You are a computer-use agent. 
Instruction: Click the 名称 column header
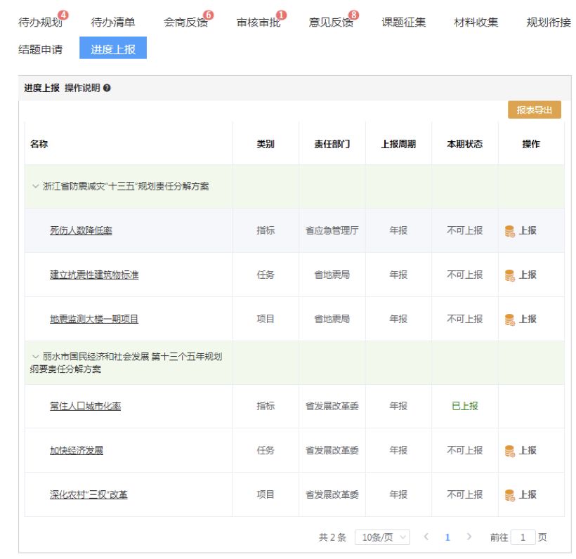pyautogui.click(x=39, y=144)
